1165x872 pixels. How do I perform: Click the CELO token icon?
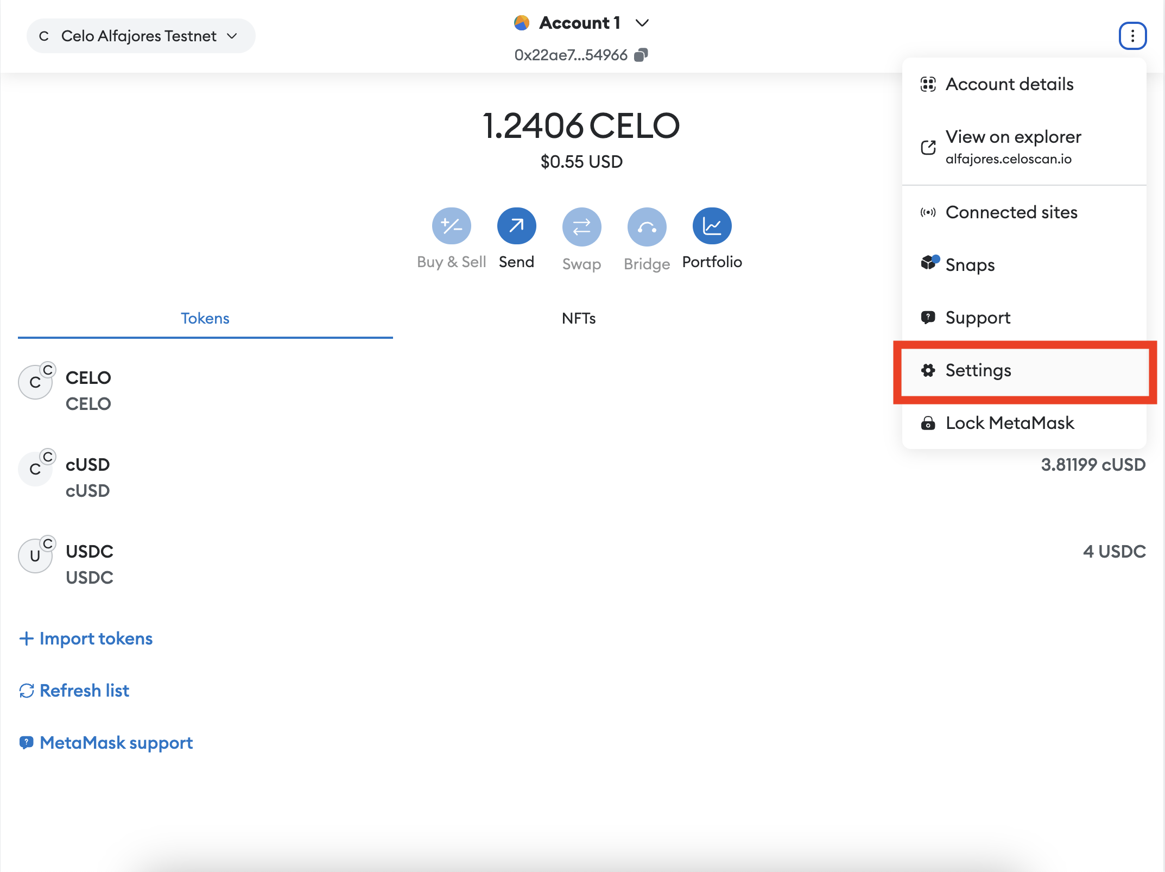click(x=36, y=382)
